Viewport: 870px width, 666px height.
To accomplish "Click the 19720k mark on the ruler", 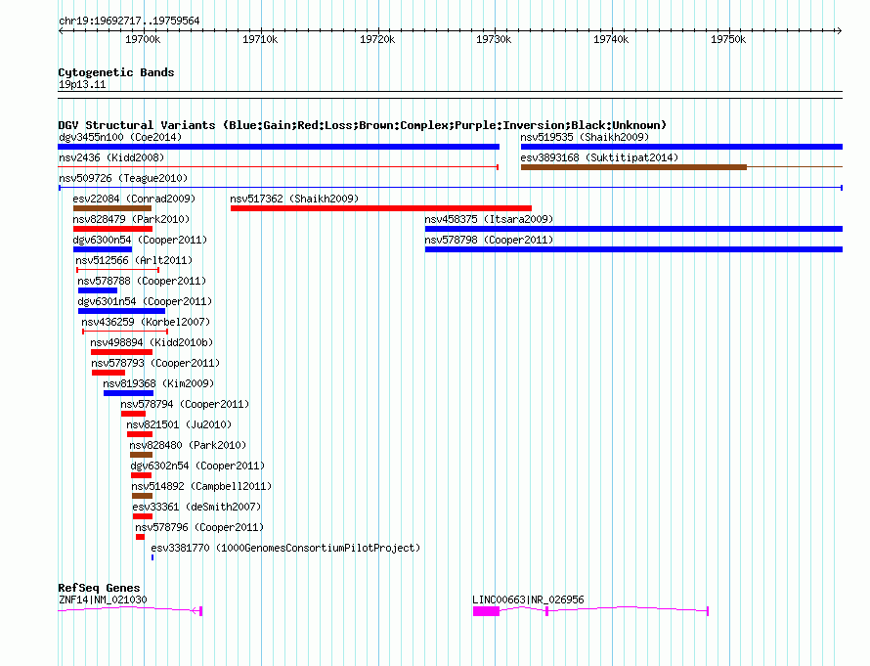I will point(377,39).
